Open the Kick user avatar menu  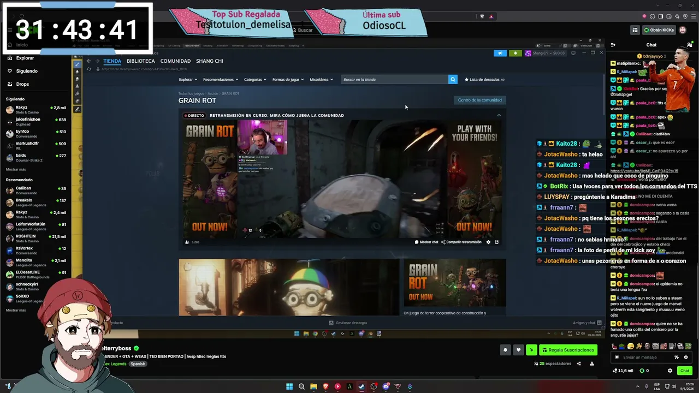coord(683,30)
